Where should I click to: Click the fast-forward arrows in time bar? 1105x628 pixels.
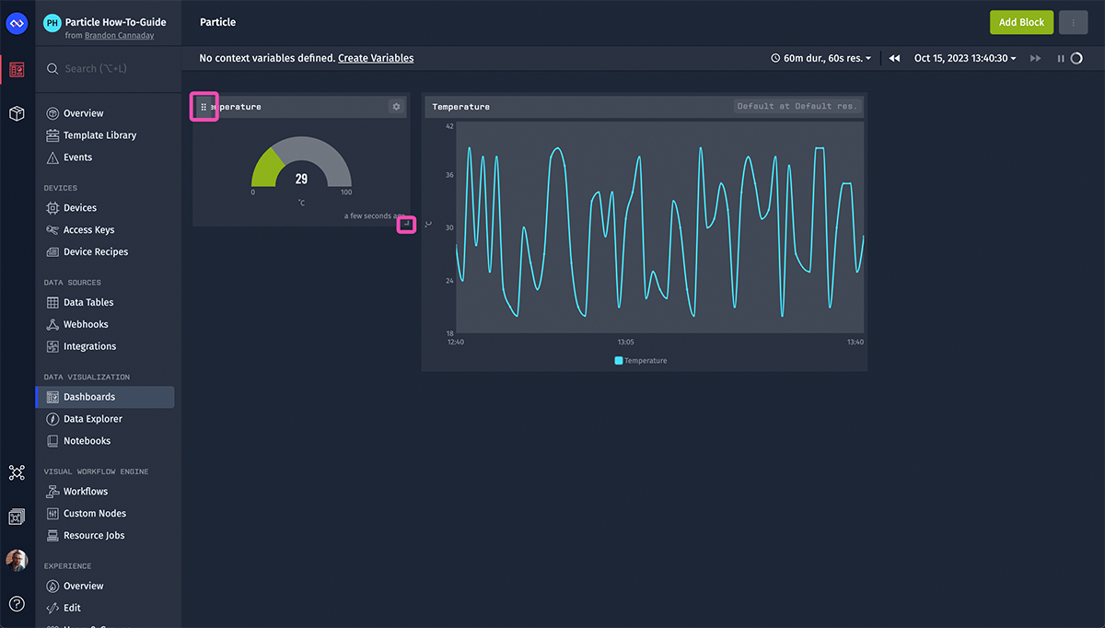pos(1036,58)
